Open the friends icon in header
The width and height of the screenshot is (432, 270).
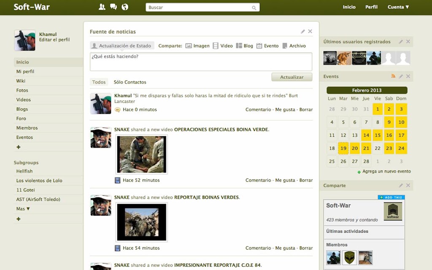pos(102,7)
